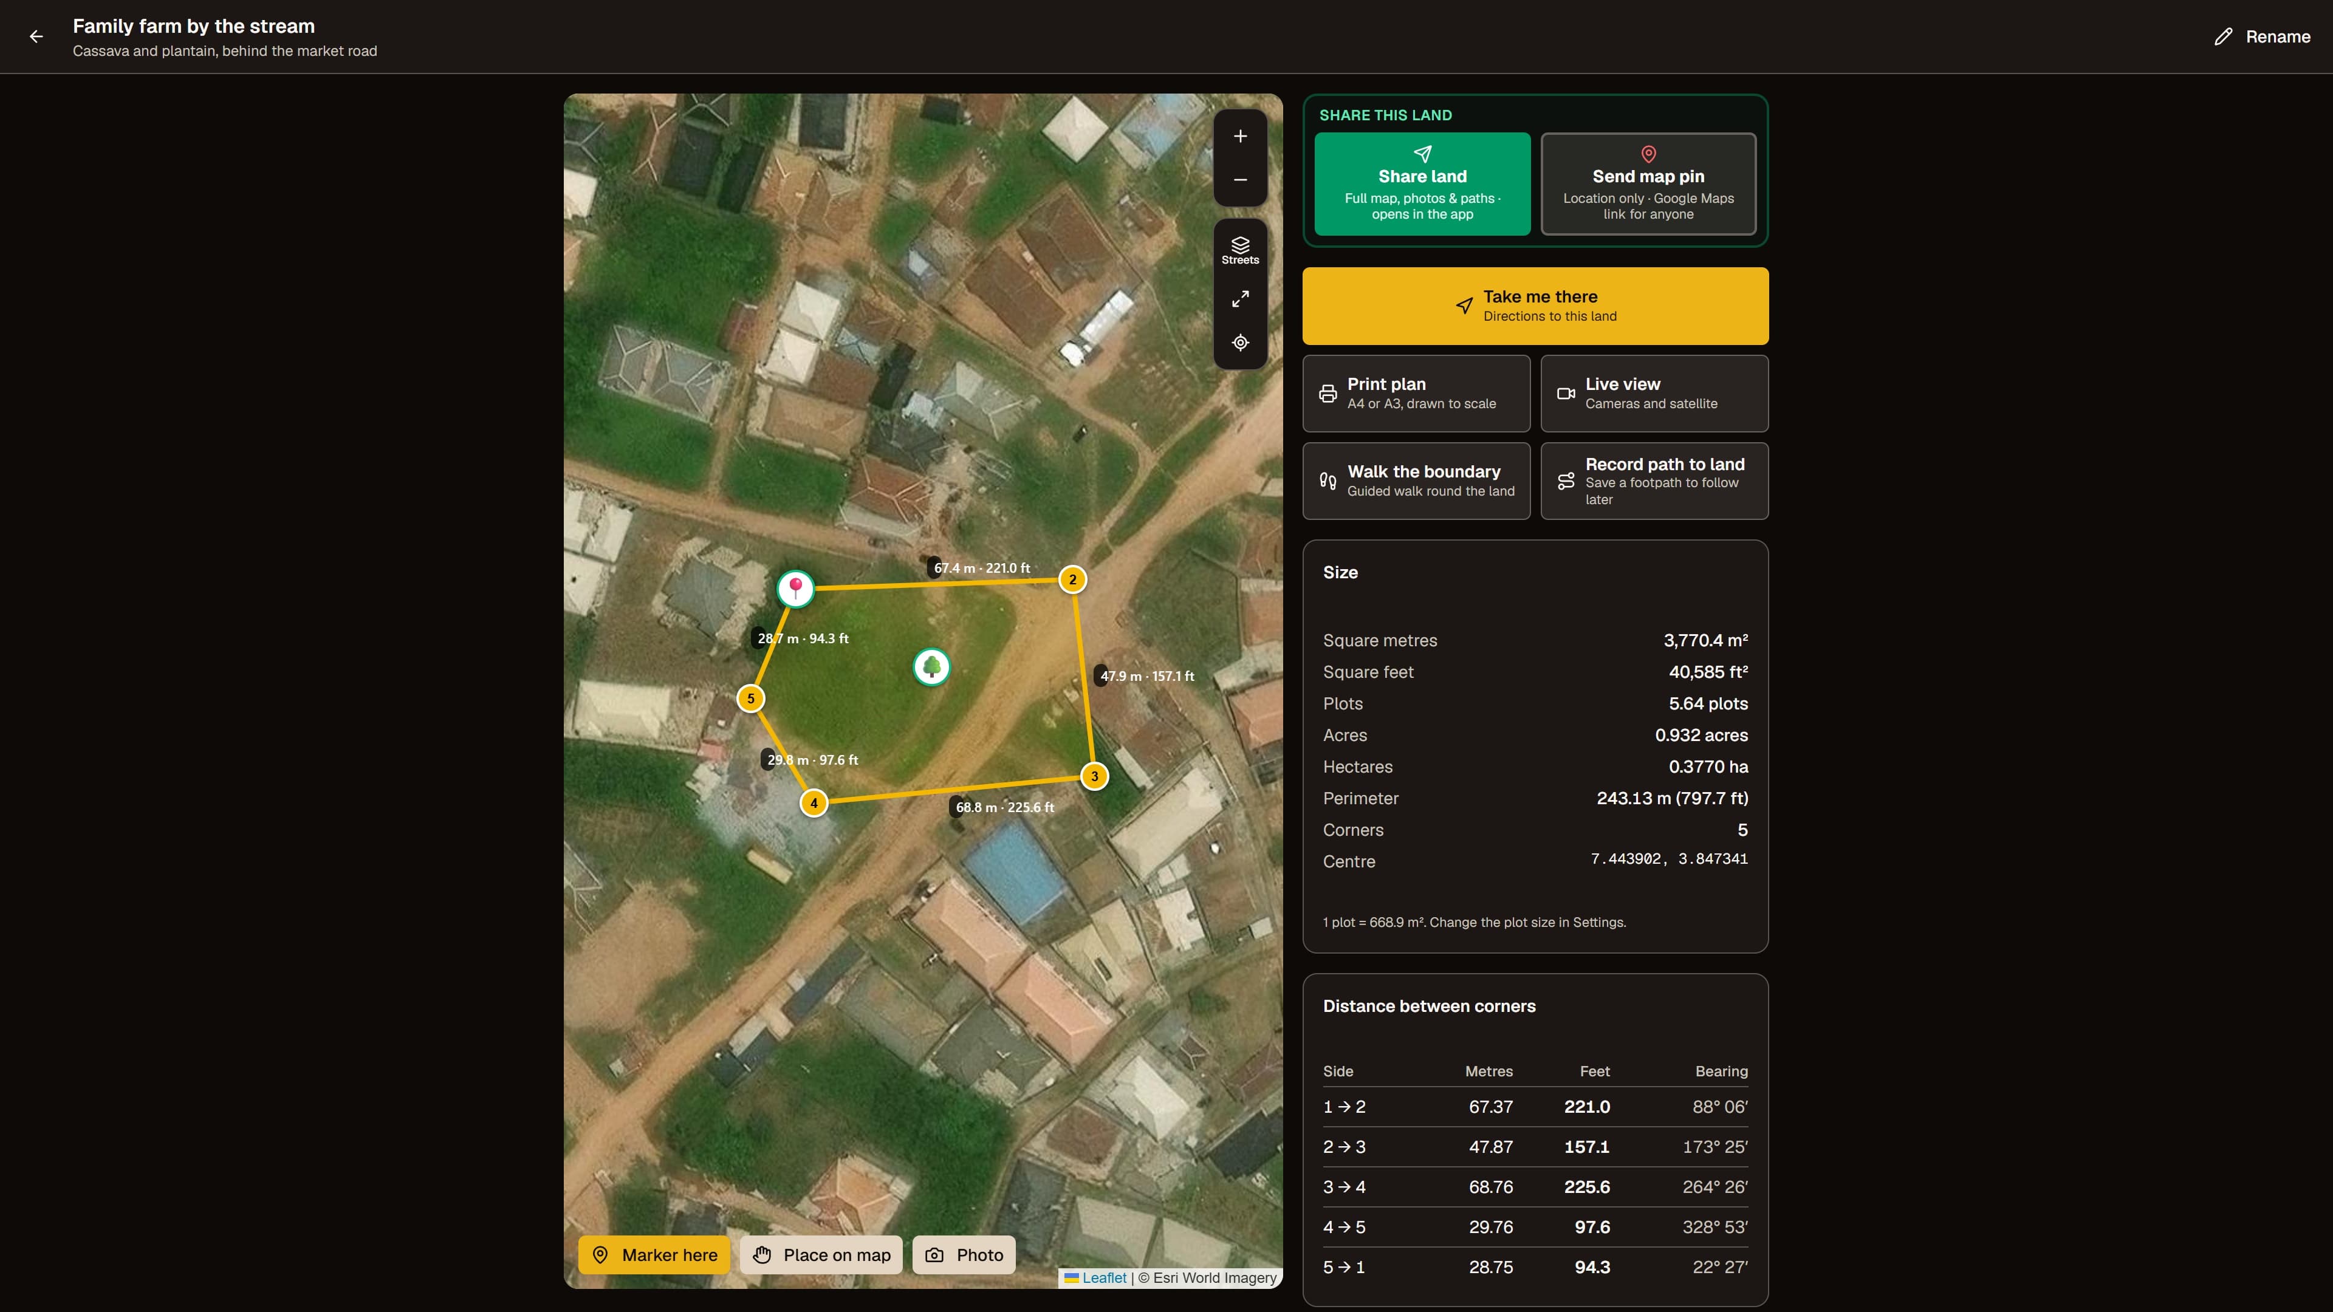Click the 28.7 m side label

(803, 638)
